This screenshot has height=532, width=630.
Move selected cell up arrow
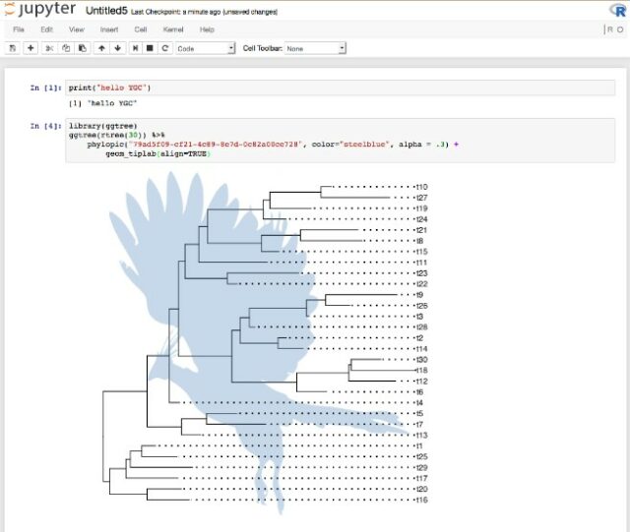[x=101, y=48]
